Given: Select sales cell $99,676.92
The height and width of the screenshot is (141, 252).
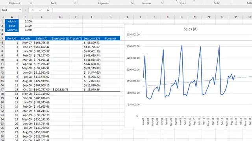Looking at the screenshot, I should click(x=42, y=68).
